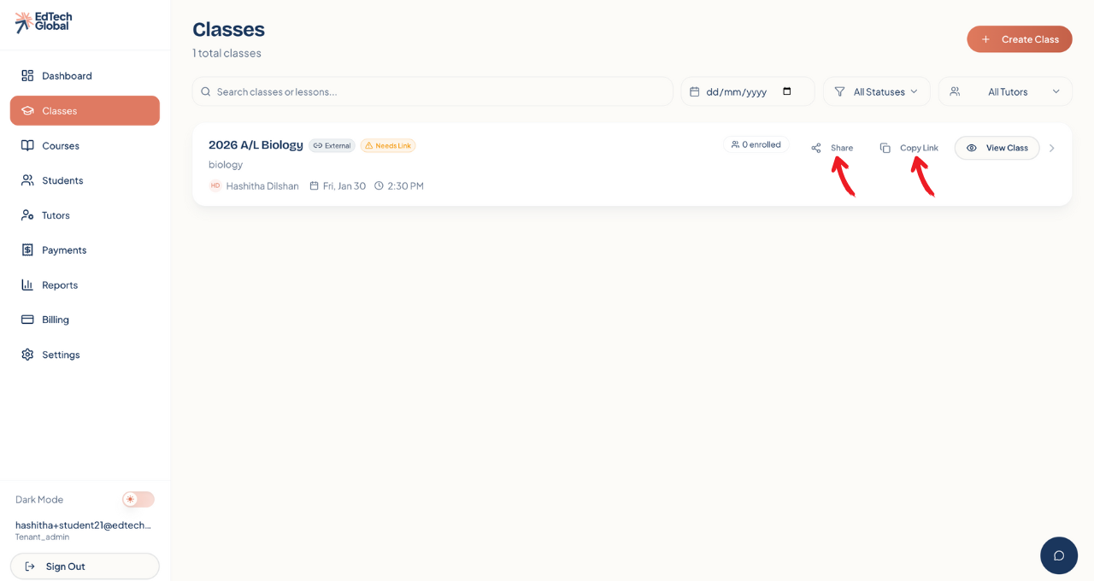Open Reports from the sidebar

tap(60, 285)
